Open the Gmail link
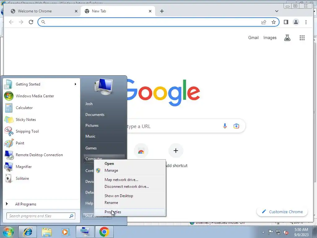Screen dimensions: 317x238 click(253, 37)
